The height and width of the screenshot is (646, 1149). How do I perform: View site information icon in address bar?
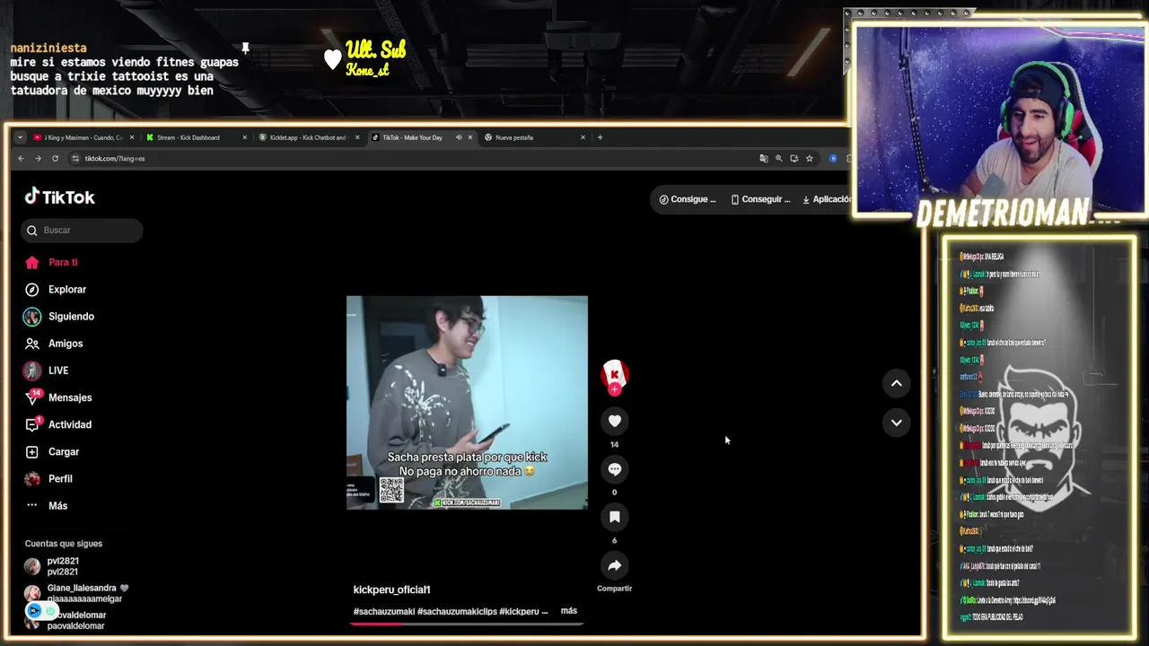75,158
